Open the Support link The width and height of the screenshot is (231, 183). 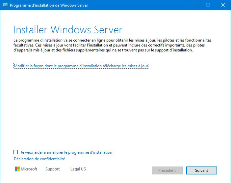pos(53,169)
